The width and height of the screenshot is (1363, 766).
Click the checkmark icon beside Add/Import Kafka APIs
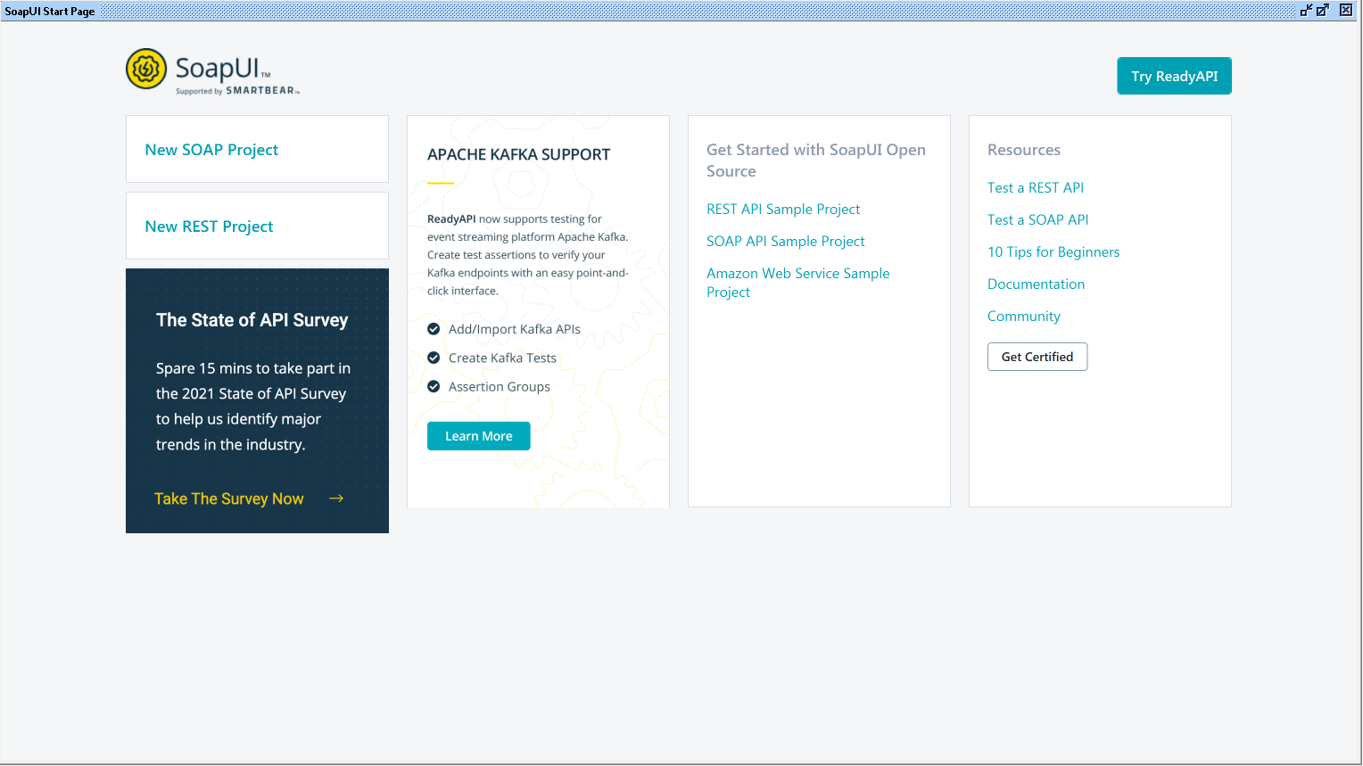tap(434, 329)
